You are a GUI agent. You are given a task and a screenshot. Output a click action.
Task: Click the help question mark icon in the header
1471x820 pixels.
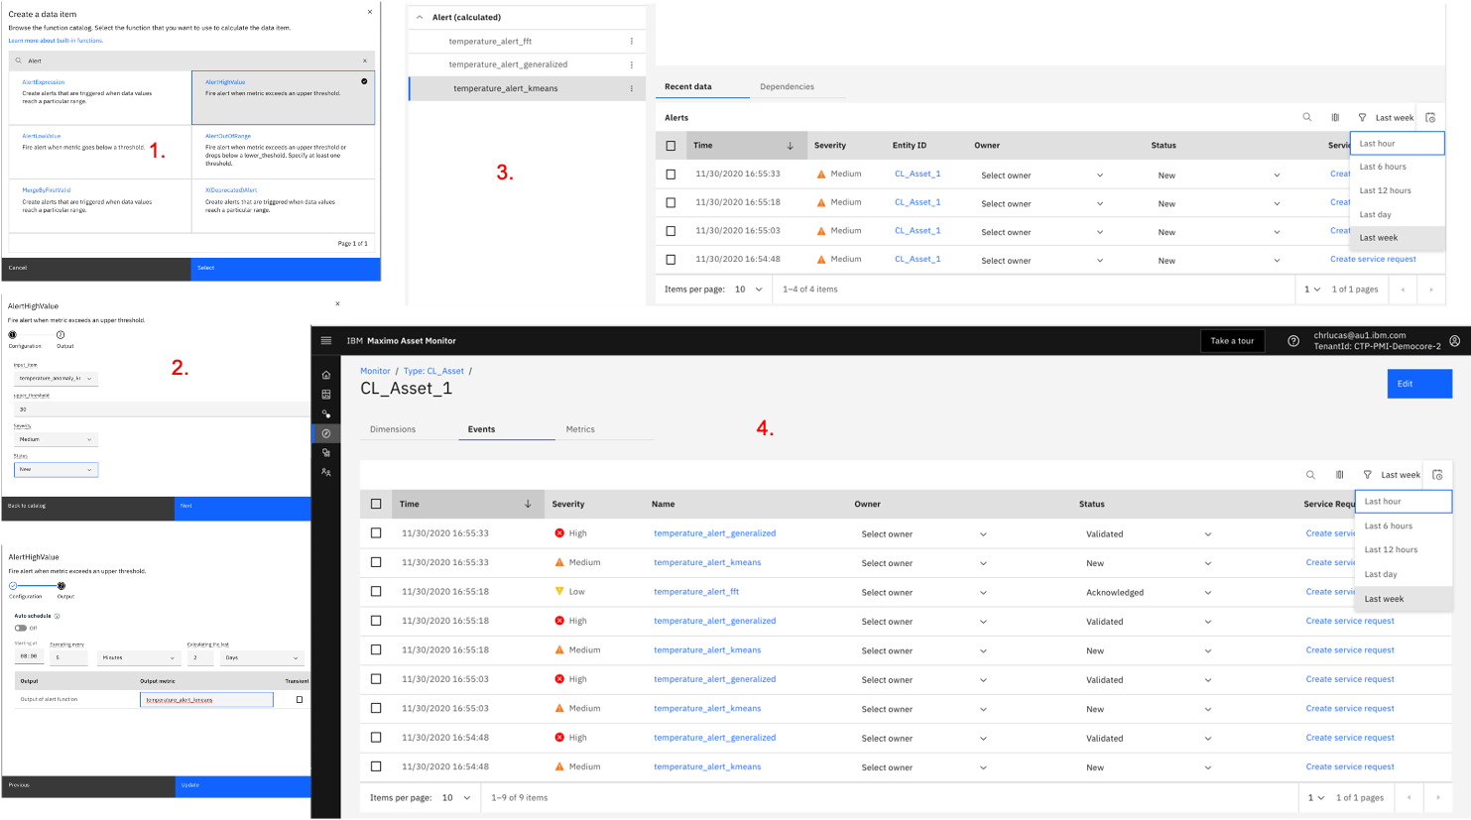1292,340
